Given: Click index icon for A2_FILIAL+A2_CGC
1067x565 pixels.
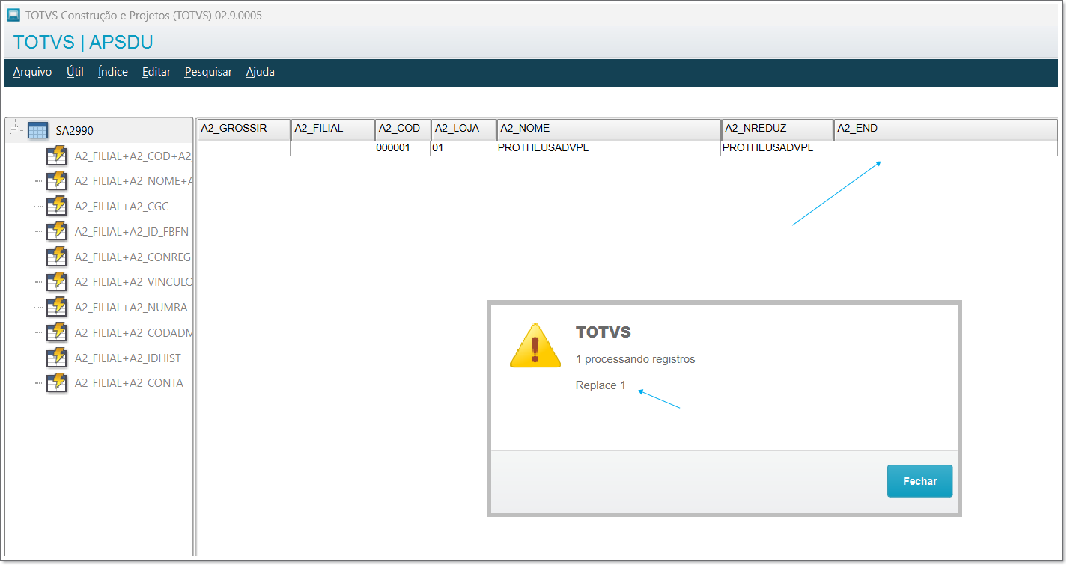Looking at the screenshot, I should pos(56,206).
